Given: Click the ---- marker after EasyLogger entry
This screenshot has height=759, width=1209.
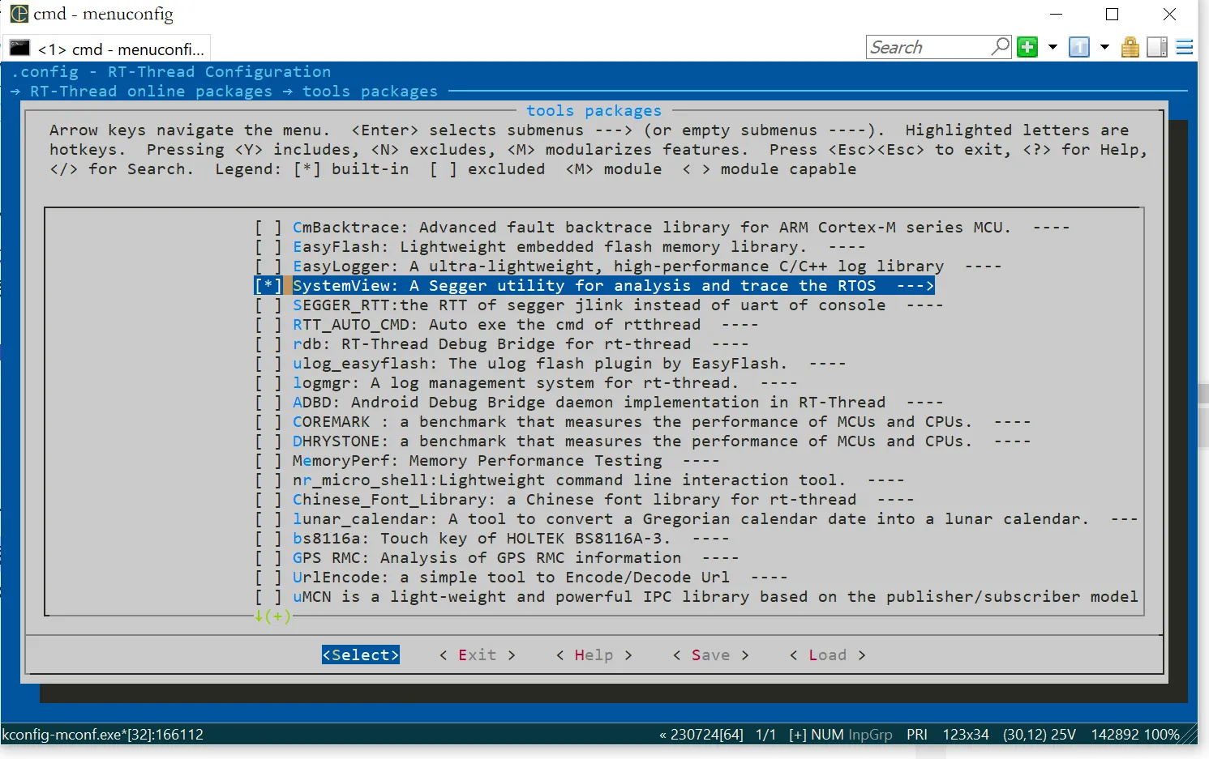Looking at the screenshot, I should click(x=983, y=267).
